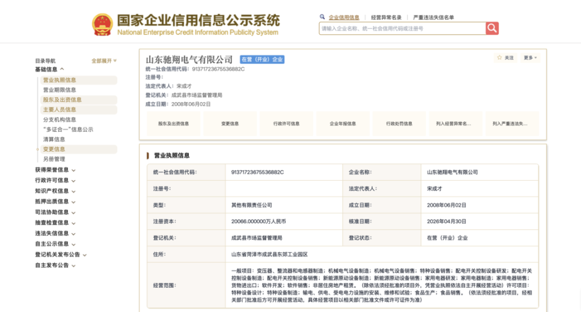Viewport: 581px width, 312px height.
Task: Open the 更多 dropdown menu
Action: [x=530, y=57]
